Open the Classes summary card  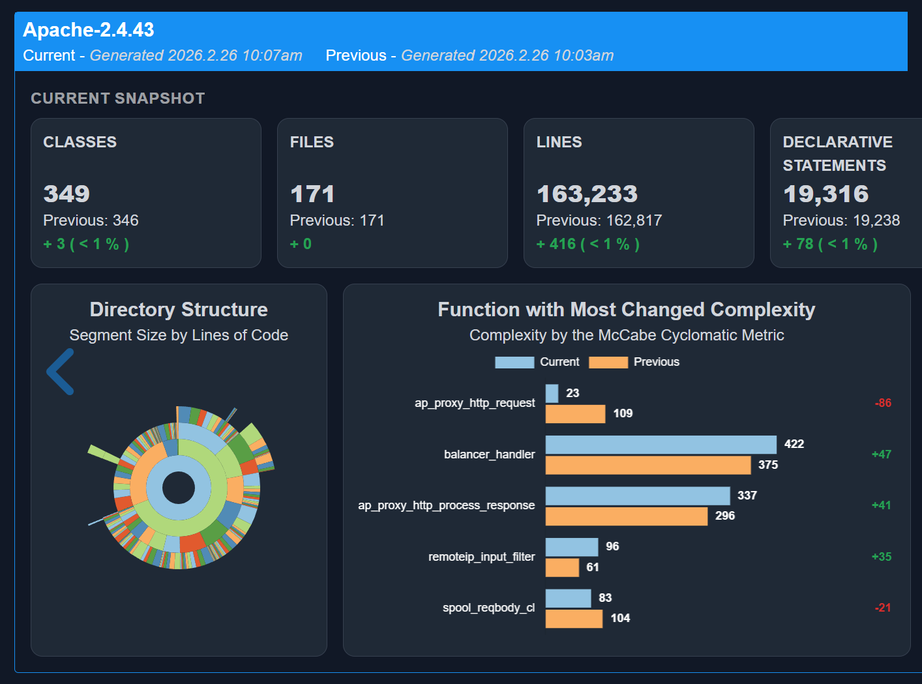tap(146, 193)
